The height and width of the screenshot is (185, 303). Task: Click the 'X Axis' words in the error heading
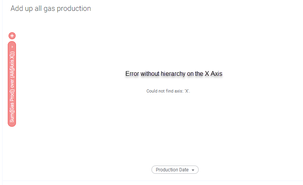coord(213,74)
